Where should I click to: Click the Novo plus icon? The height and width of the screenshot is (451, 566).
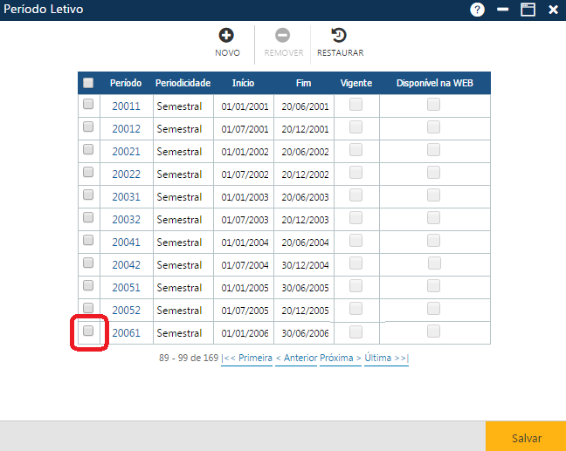coord(226,36)
